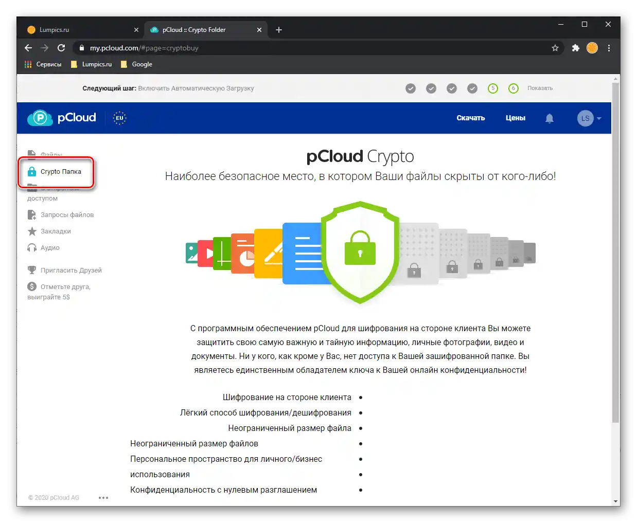Click © 2020 pCloud AG footer text
Image resolution: width=637 pixels, height=523 pixels.
54,498
